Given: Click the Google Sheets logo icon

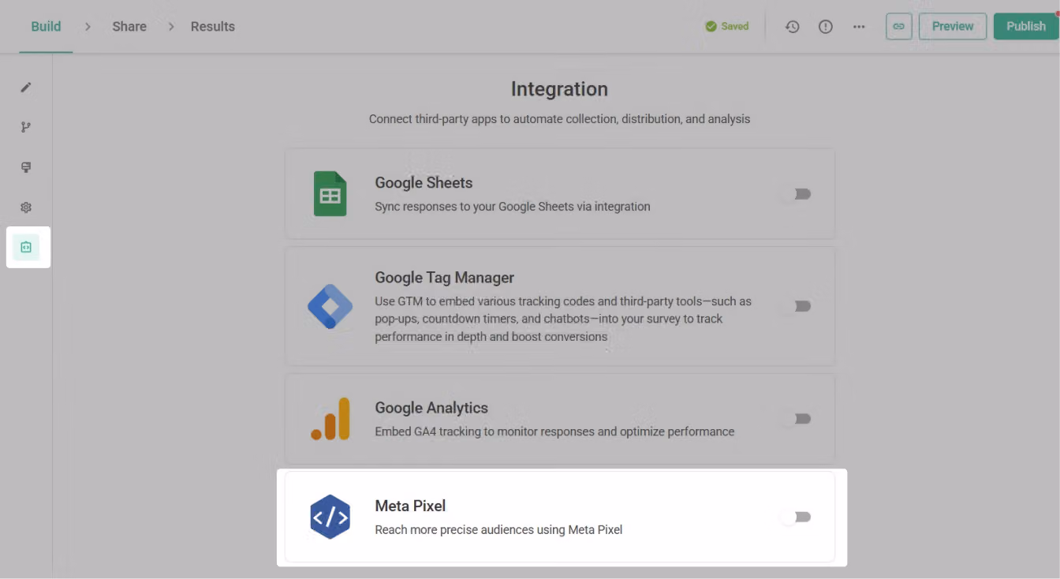Looking at the screenshot, I should pos(330,193).
